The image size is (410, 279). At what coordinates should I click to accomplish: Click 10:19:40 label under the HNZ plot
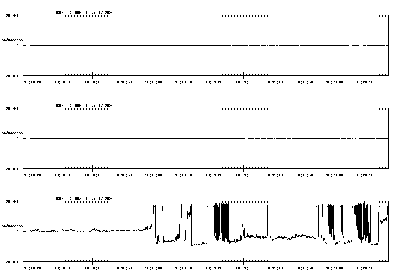click(274, 268)
